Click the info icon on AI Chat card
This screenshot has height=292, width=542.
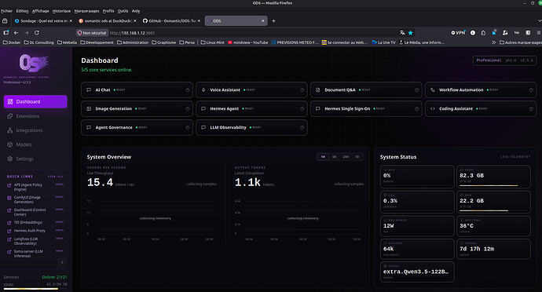(188, 90)
